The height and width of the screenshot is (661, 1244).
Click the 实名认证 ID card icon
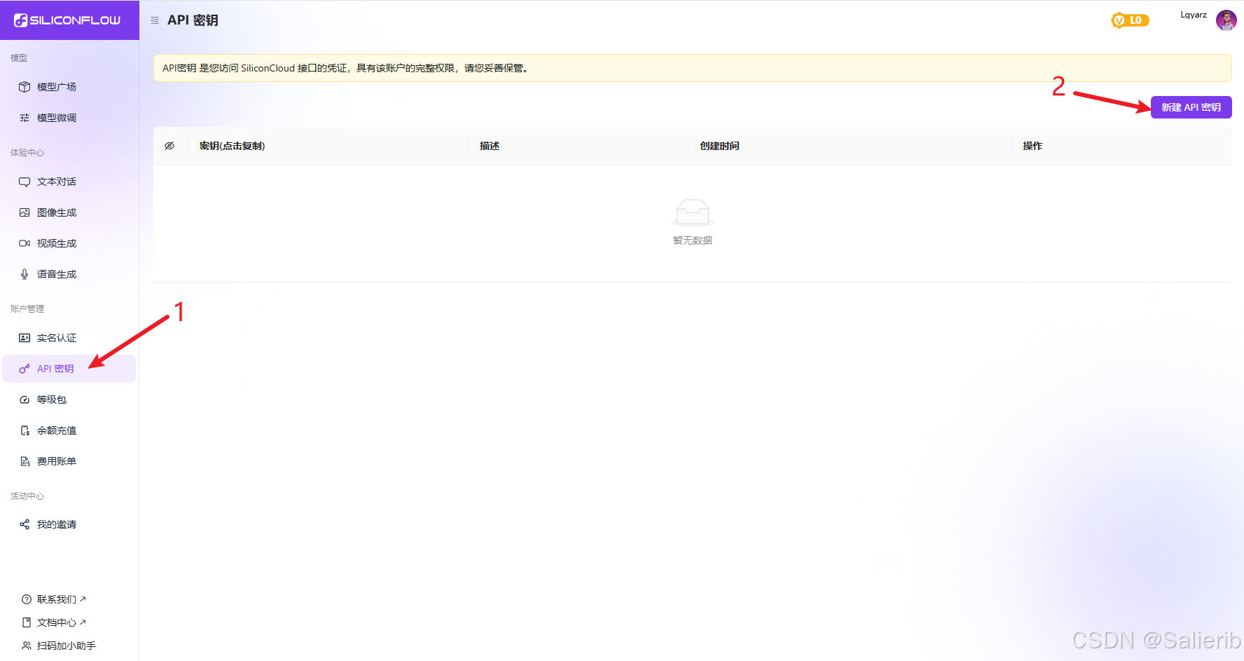(25, 338)
